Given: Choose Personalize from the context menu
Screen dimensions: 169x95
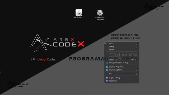Looking at the screenshot, I should click(x=121, y=81).
